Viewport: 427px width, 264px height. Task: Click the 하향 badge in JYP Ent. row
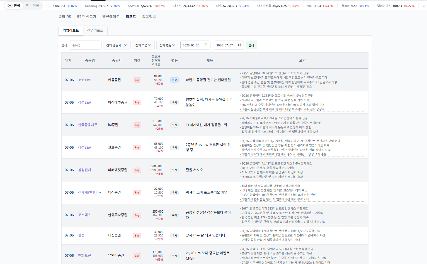coord(174,80)
